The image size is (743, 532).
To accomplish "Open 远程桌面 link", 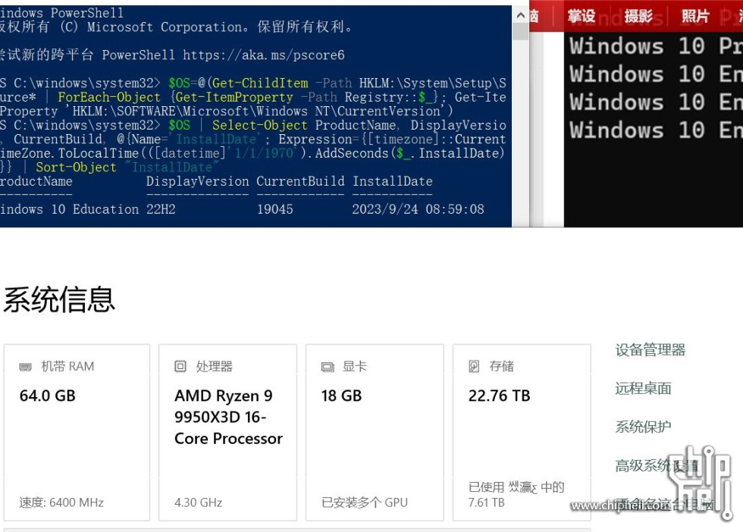I will pos(643,389).
